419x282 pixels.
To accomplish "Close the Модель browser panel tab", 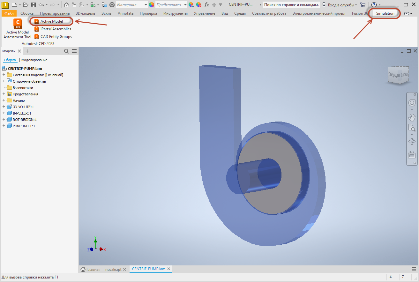I will pyautogui.click(x=19, y=51).
